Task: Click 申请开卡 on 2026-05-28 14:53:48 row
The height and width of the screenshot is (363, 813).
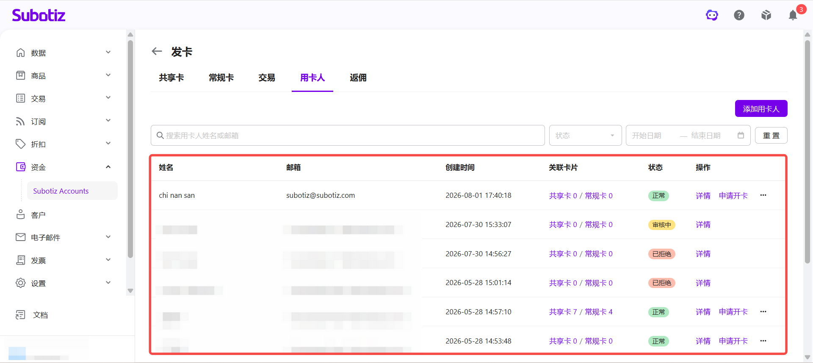Action: point(733,341)
